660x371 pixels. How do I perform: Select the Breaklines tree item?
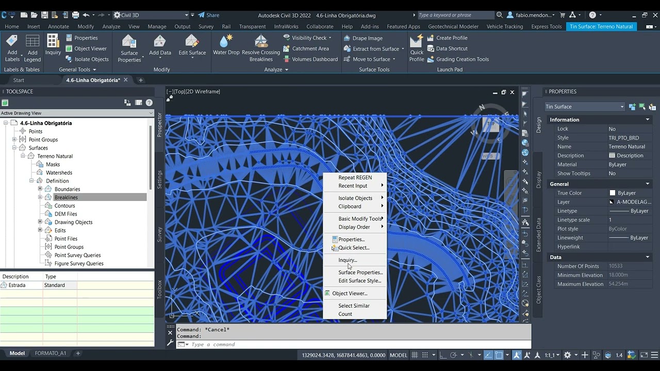click(66, 197)
